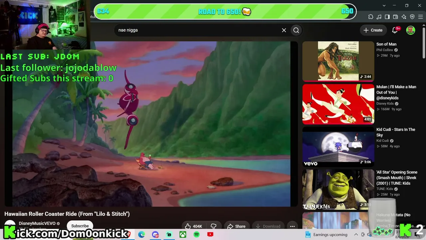This screenshot has height=240, width=426.
Task: Toggle the browser sidebar panel icon
Action: coord(387,17)
